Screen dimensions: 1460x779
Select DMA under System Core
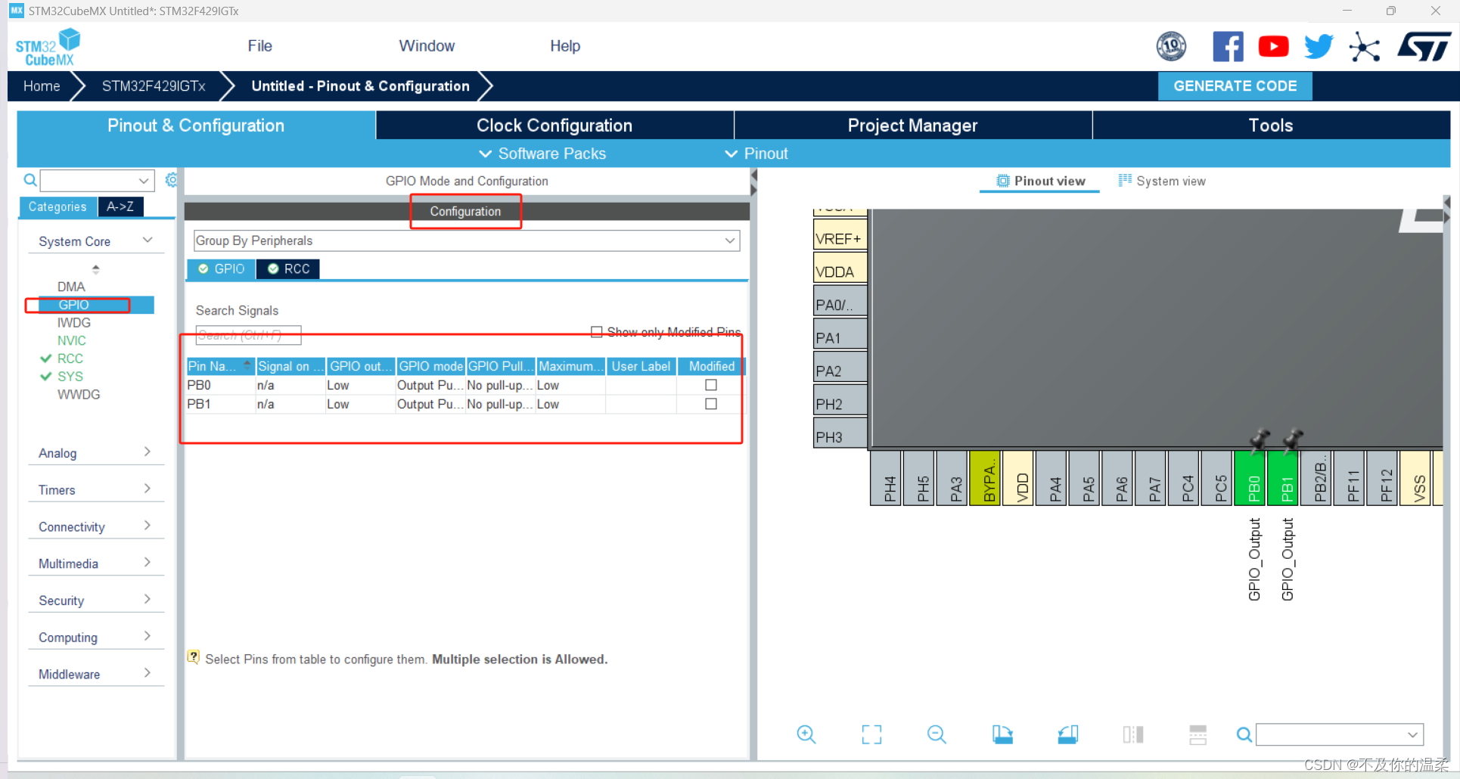click(71, 287)
